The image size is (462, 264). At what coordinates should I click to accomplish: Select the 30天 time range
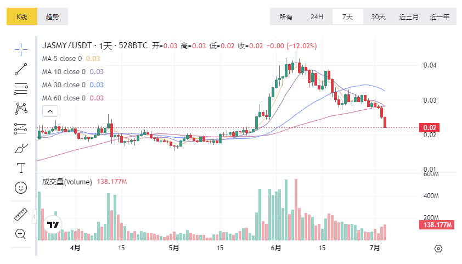coord(378,16)
